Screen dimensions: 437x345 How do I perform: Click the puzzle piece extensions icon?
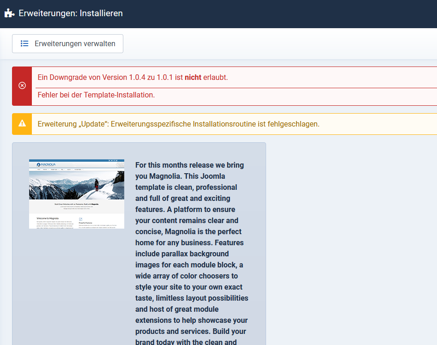click(x=9, y=13)
